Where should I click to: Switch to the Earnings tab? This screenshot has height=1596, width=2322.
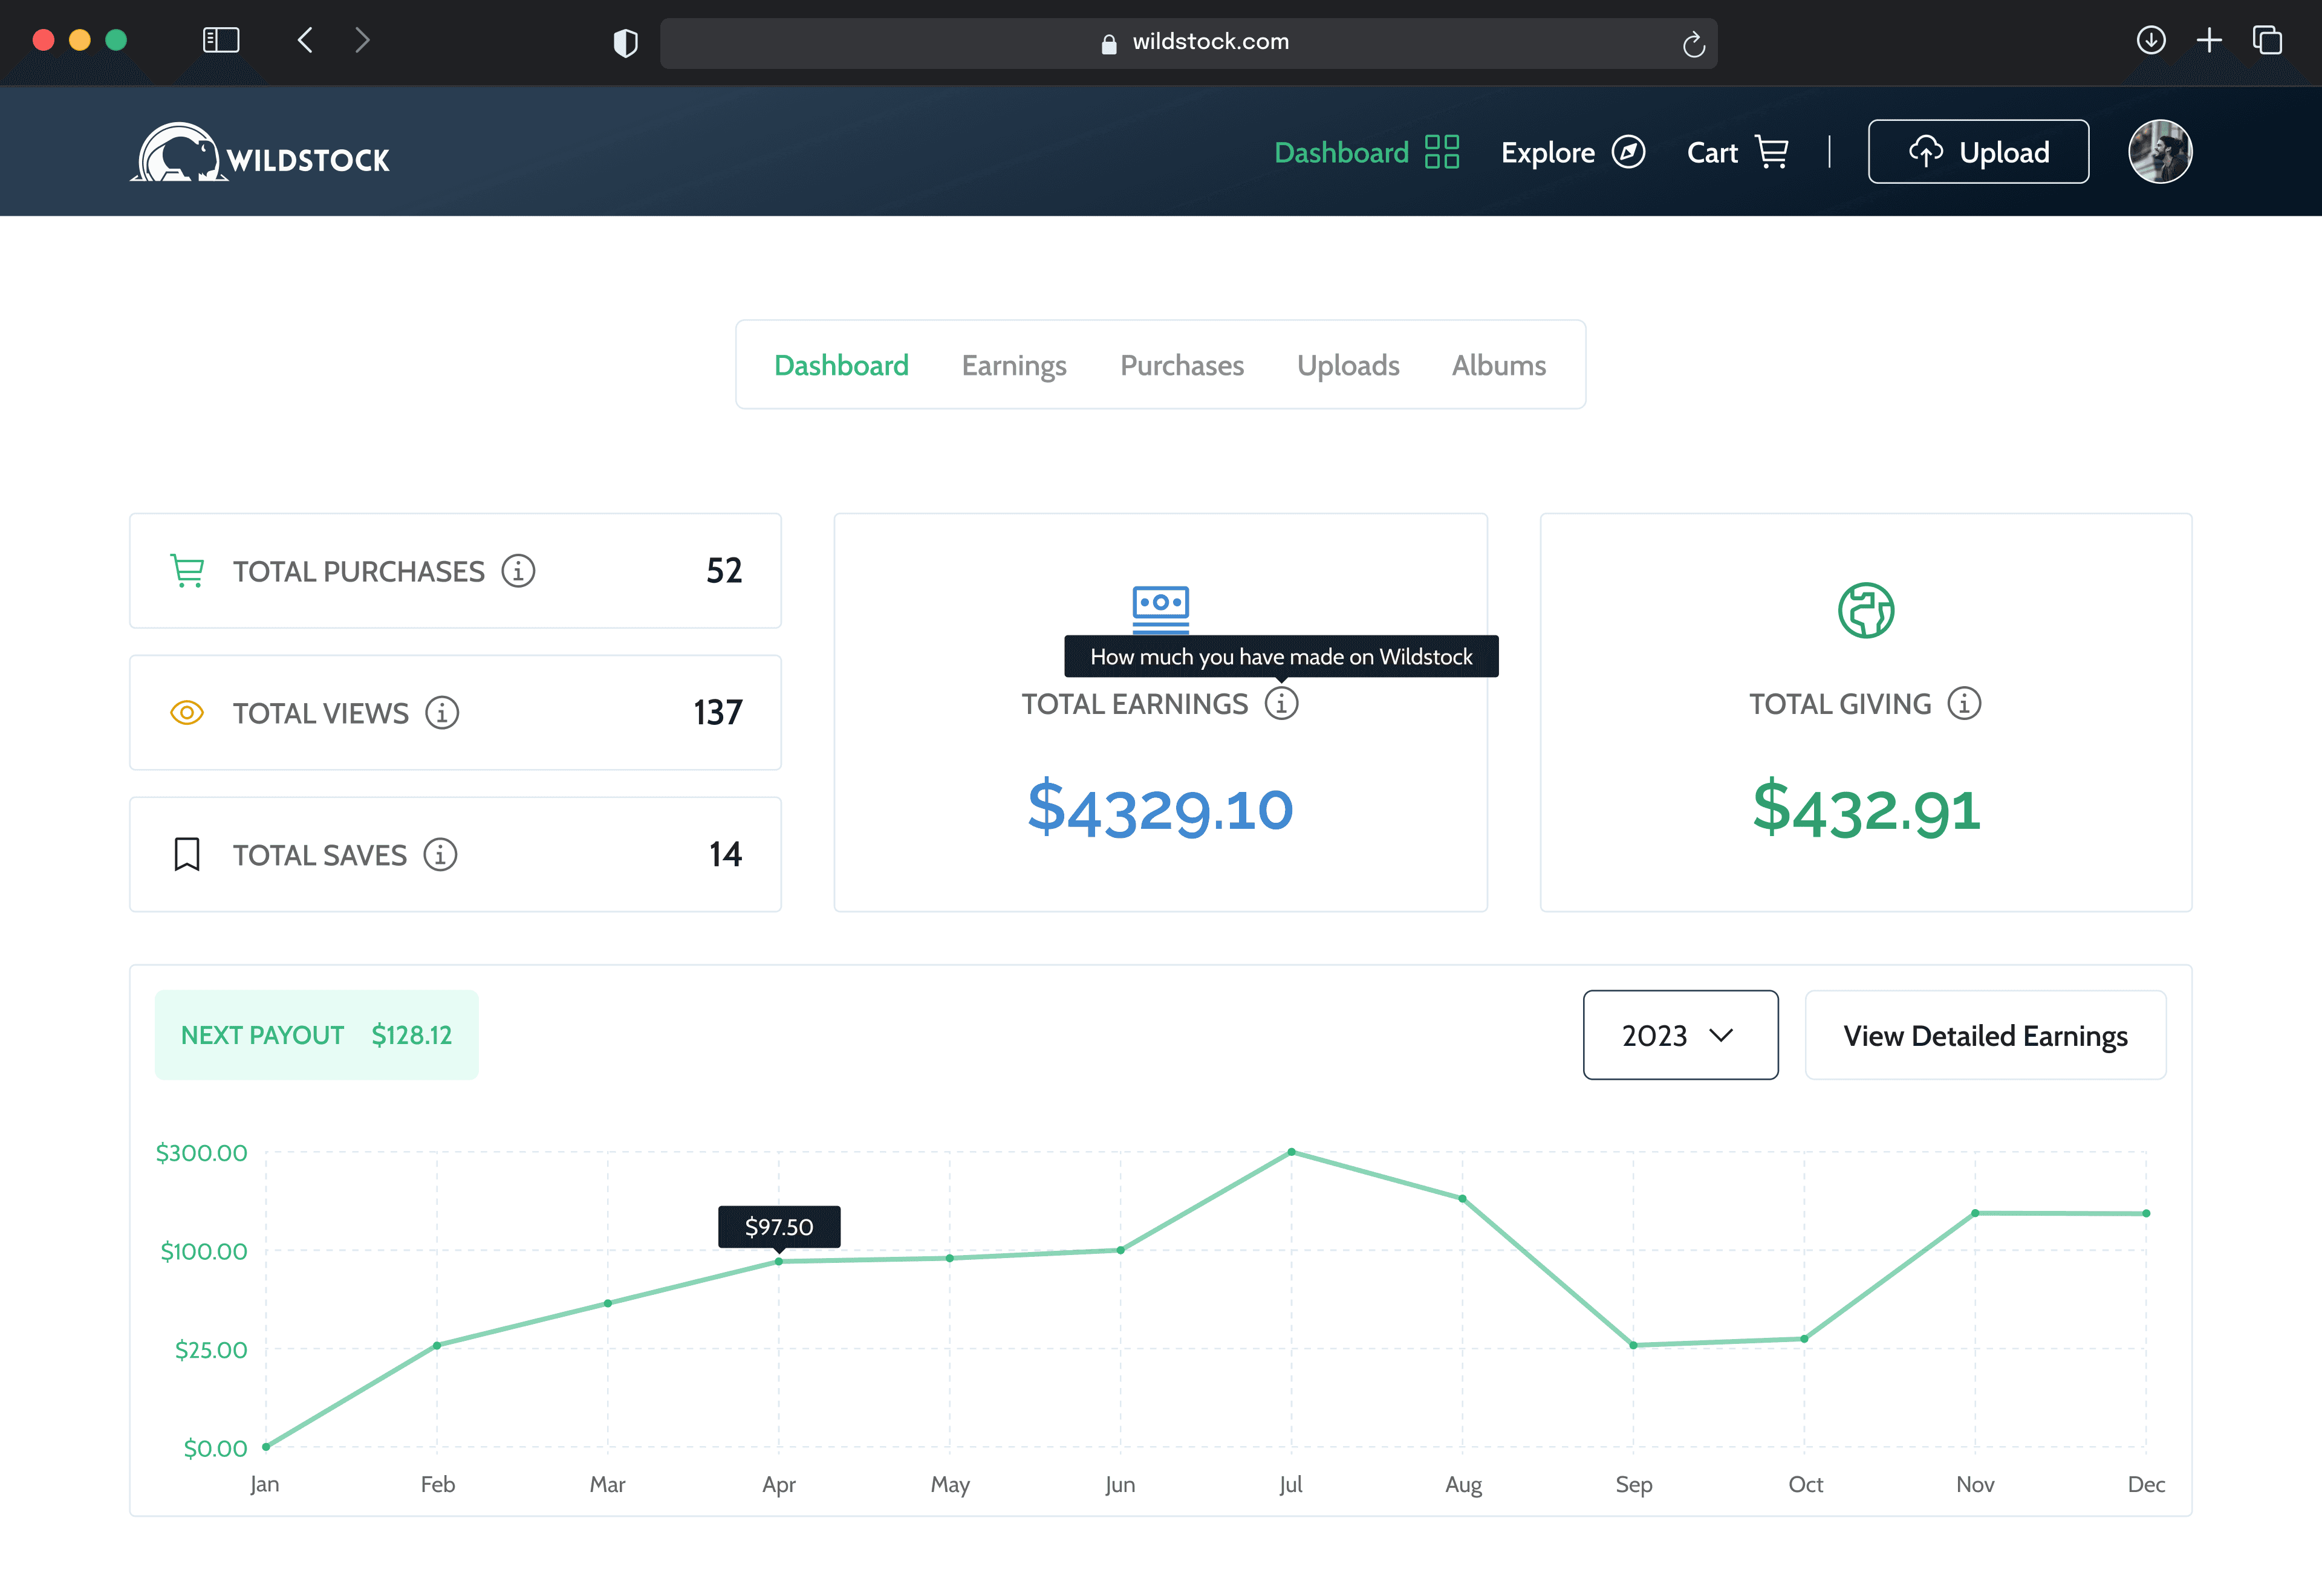1013,366
